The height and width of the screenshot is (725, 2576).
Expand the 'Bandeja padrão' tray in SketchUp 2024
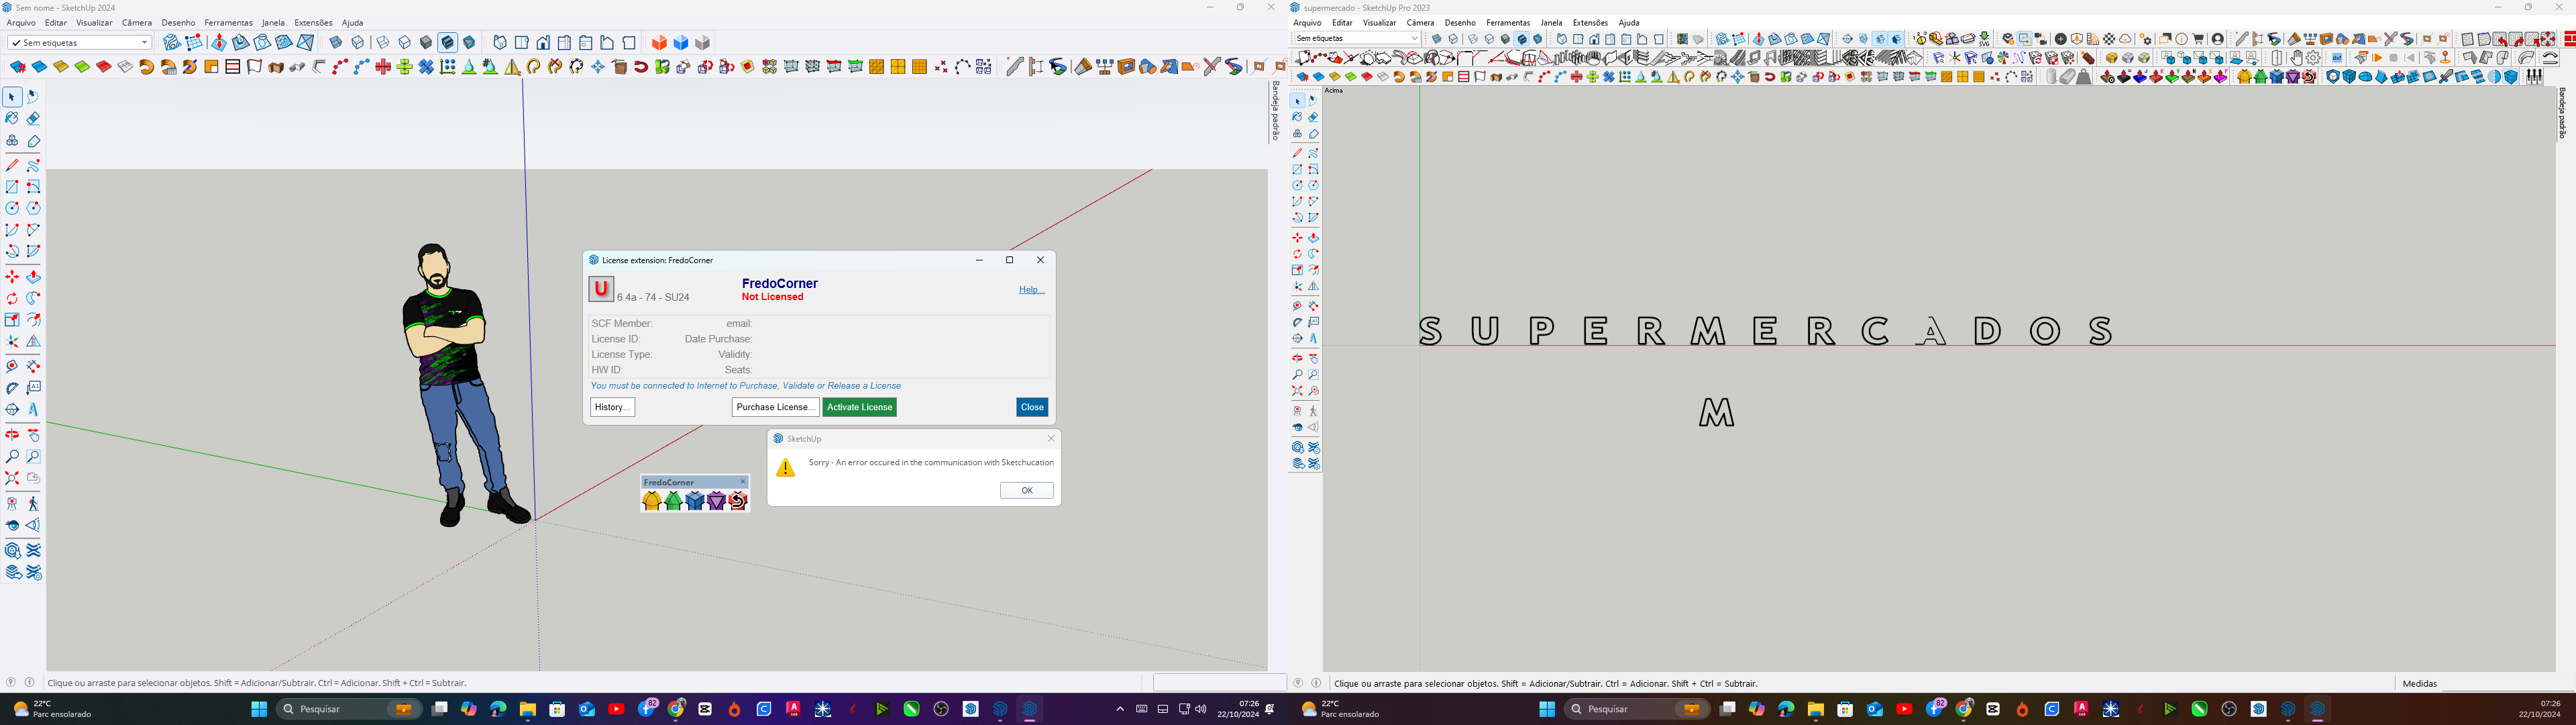point(1276,110)
